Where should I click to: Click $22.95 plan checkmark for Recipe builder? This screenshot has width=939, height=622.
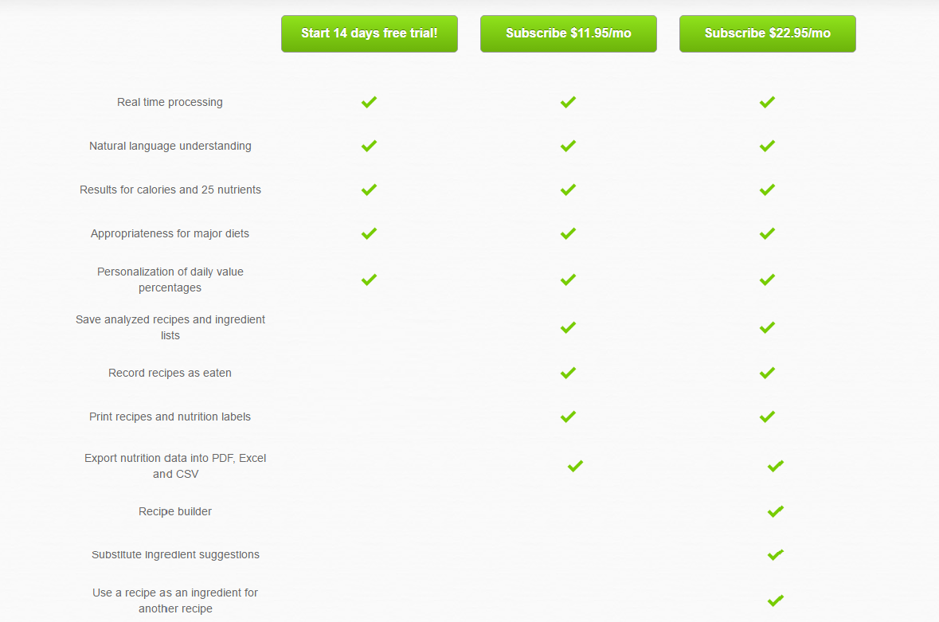(x=776, y=512)
